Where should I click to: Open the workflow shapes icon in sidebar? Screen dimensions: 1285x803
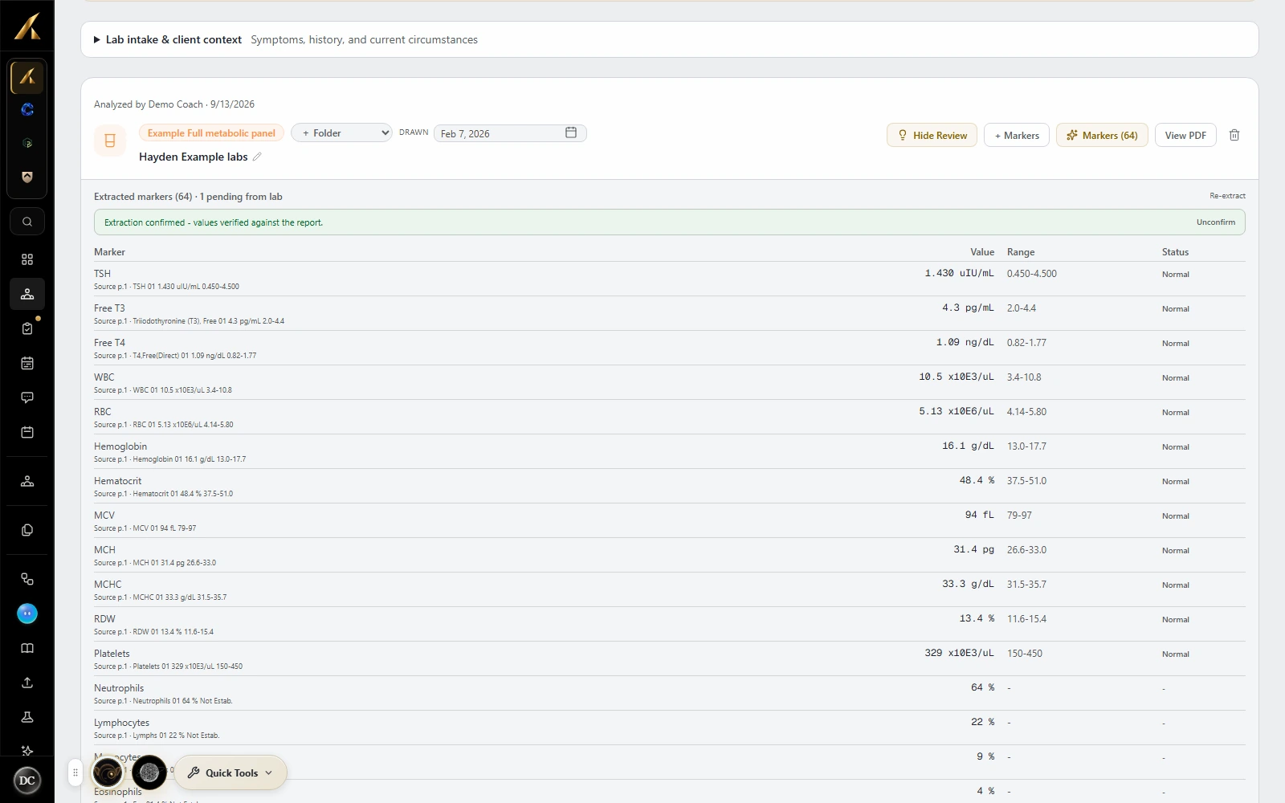coord(27,579)
